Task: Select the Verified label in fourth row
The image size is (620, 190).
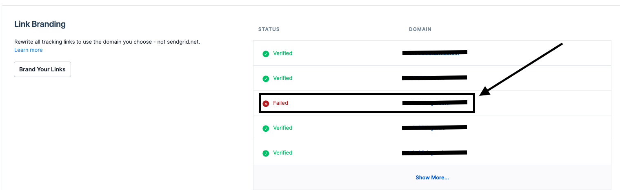Action: point(282,128)
